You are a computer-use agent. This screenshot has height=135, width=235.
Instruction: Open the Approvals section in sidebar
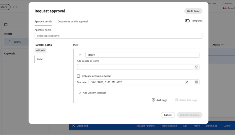click(9, 53)
